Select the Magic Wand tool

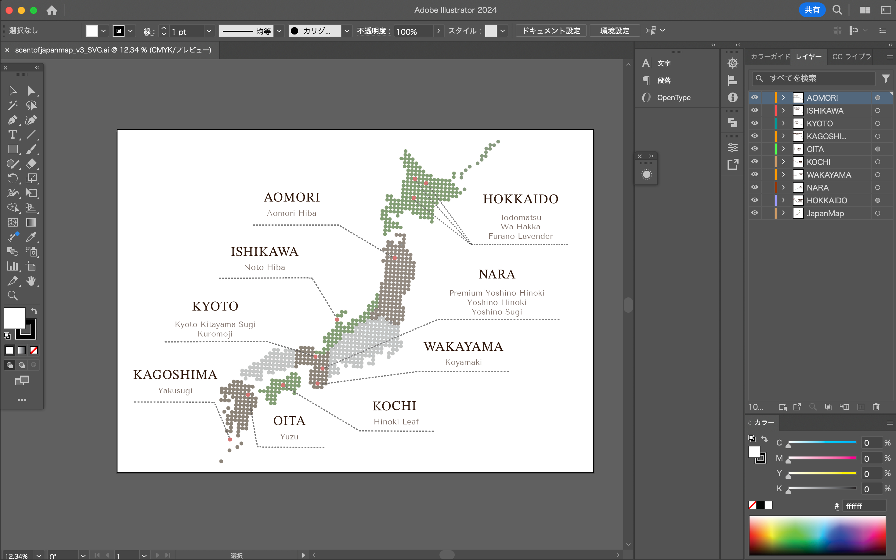pos(13,106)
